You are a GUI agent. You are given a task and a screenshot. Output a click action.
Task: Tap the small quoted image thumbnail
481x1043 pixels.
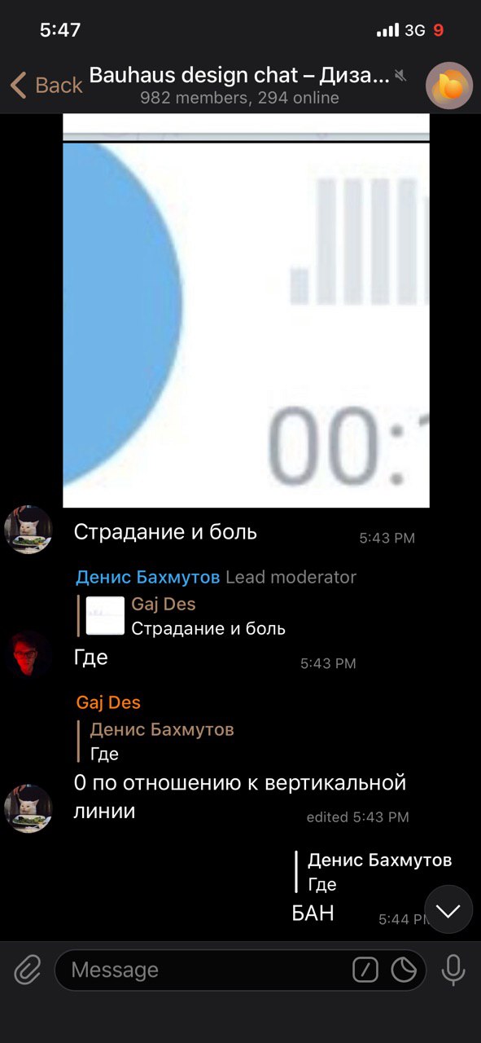coord(106,616)
